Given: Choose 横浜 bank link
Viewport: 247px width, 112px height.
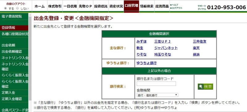Looking at the screenshot, I should point(196,55).
